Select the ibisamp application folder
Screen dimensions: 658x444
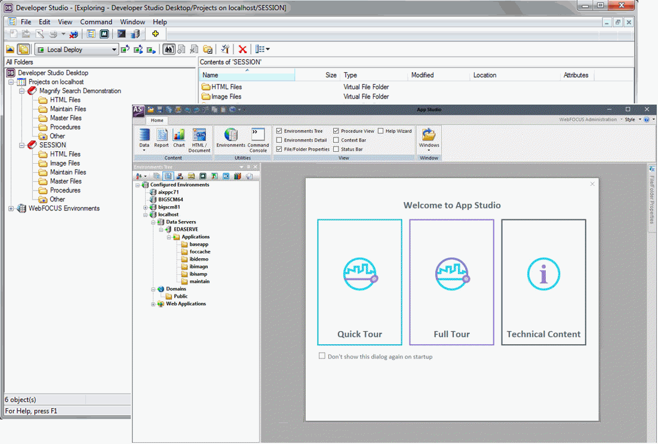(x=198, y=274)
